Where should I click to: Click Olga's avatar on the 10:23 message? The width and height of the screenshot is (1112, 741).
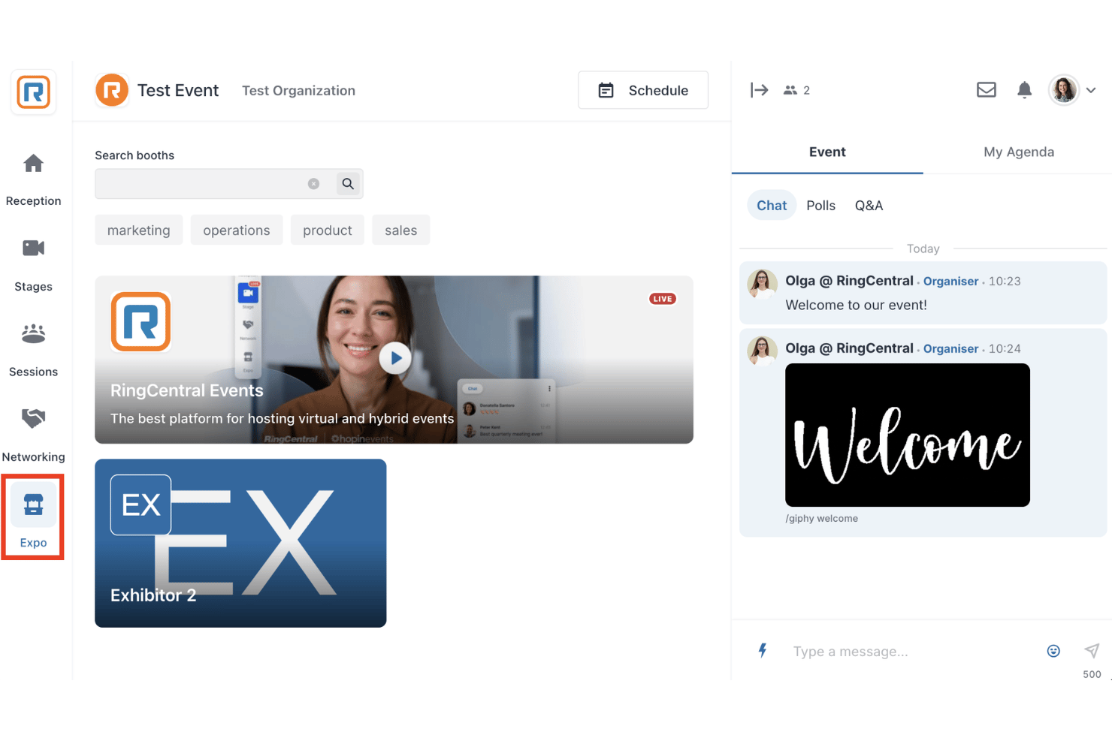pyautogui.click(x=762, y=284)
